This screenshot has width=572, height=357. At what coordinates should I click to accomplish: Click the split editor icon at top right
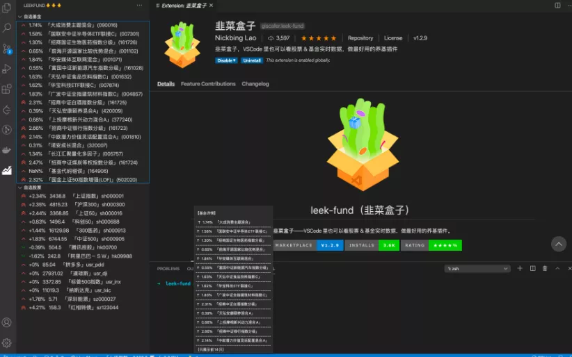557,5
